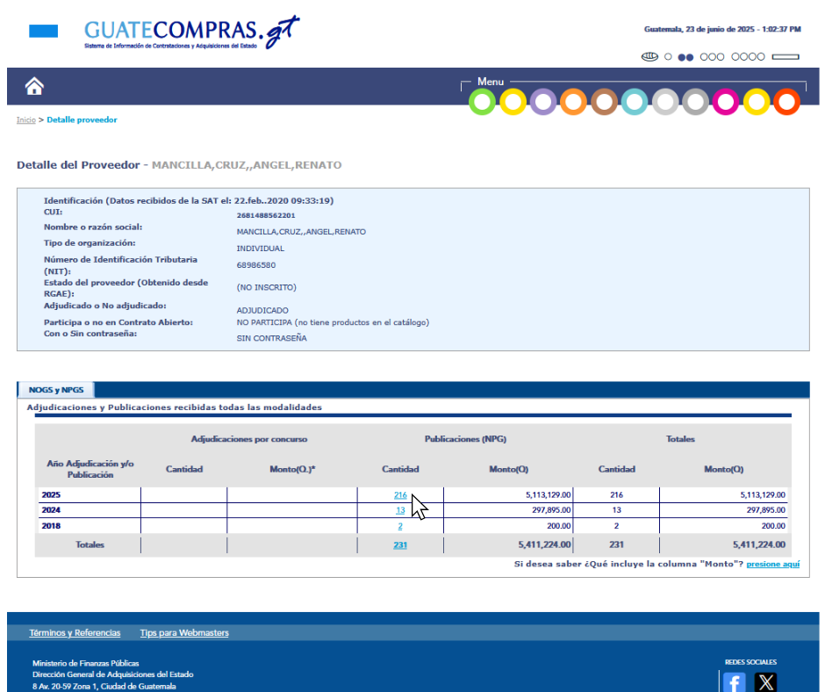Select the cyan circle menu icon
This screenshot has width=825, height=692.
point(635,102)
